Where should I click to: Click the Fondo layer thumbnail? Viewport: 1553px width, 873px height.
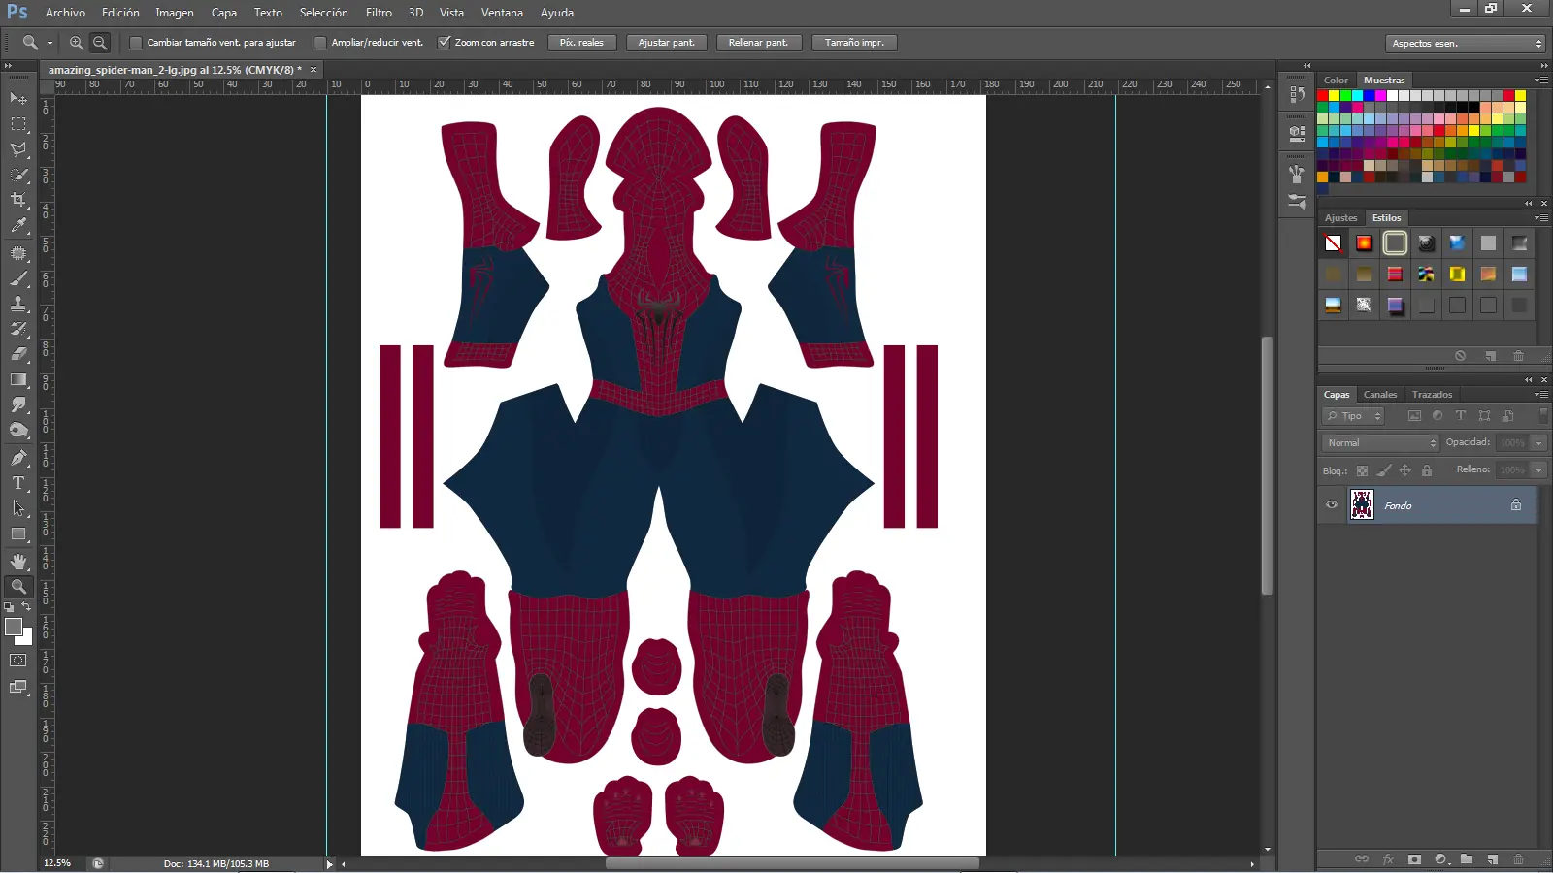[x=1362, y=504]
